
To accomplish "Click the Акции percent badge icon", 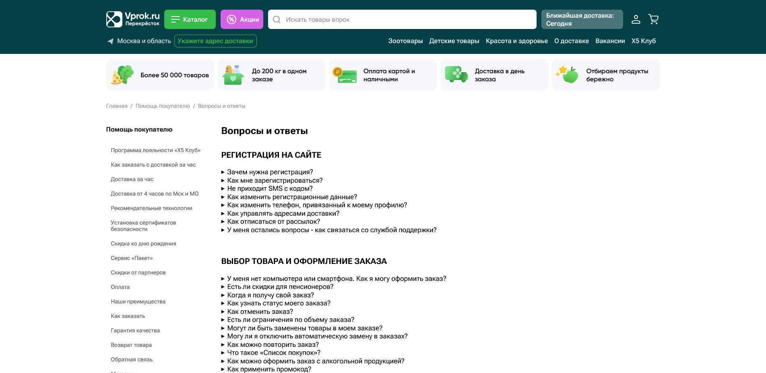I will click(231, 19).
